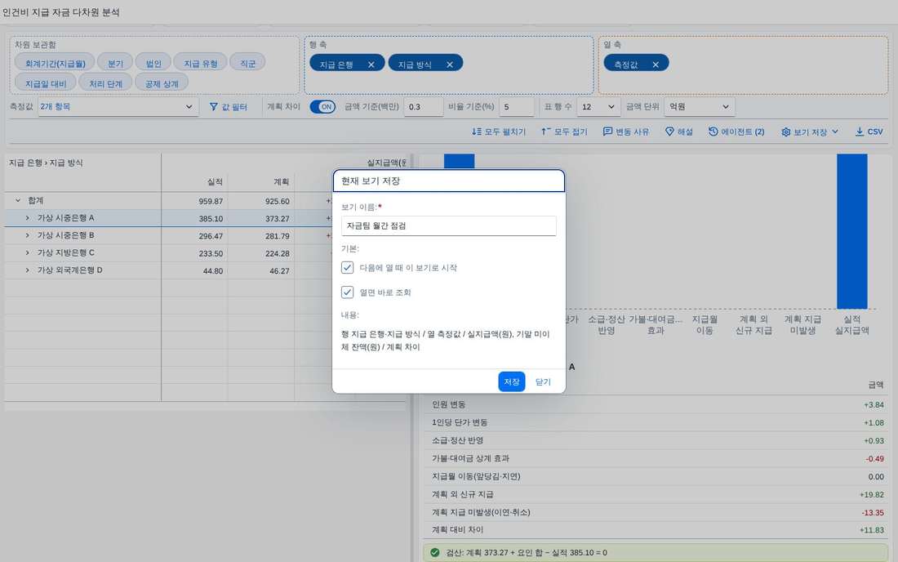
Task: Uncheck 열면 바로 조회 checkbox
Action: (x=347, y=292)
